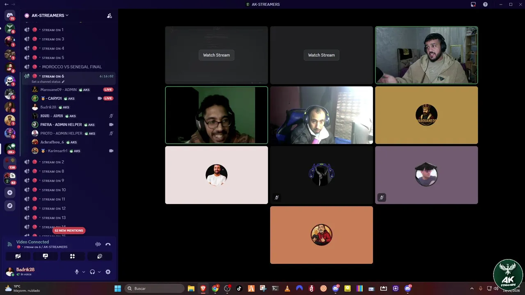Open the Activities launcher icon
This screenshot has width=525, height=295.
[x=73, y=256]
